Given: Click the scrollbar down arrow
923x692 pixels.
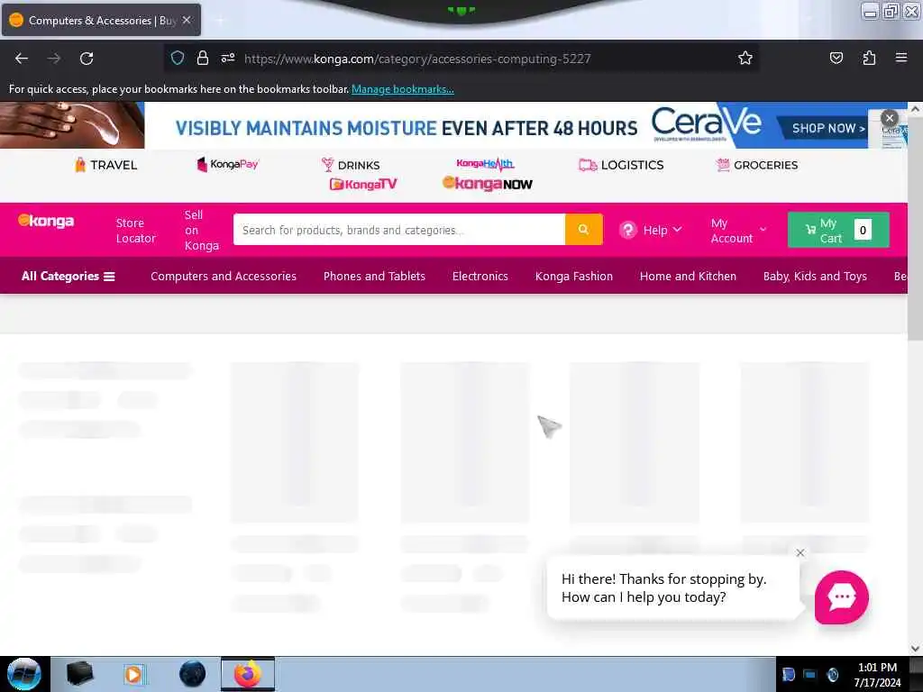Looking at the screenshot, I should coord(915,649).
